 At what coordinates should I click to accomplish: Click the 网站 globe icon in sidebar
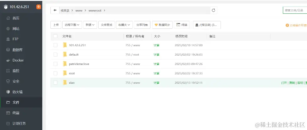[8, 29]
